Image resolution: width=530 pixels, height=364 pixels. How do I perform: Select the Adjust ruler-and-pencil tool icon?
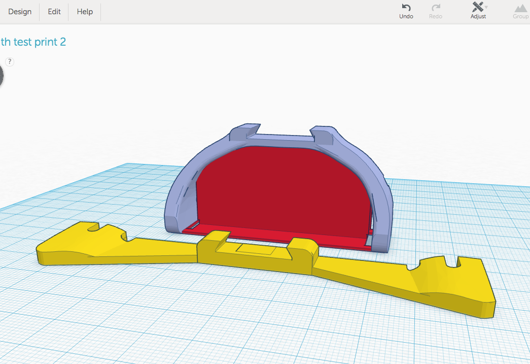coord(477,7)
